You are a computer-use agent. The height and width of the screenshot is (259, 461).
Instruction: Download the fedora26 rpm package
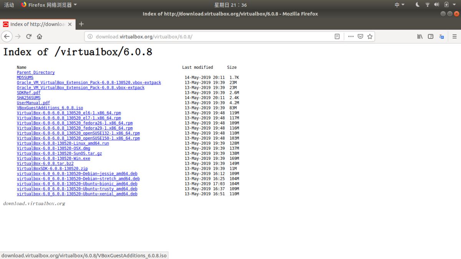point(75,123)
